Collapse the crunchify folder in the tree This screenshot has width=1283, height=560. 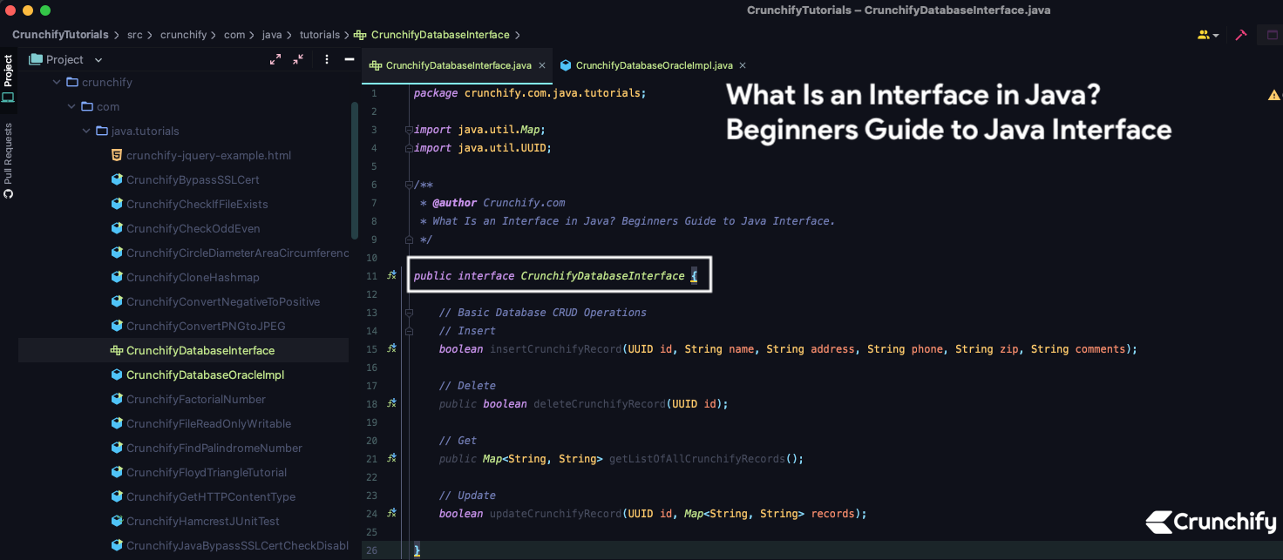click(57, 82)
